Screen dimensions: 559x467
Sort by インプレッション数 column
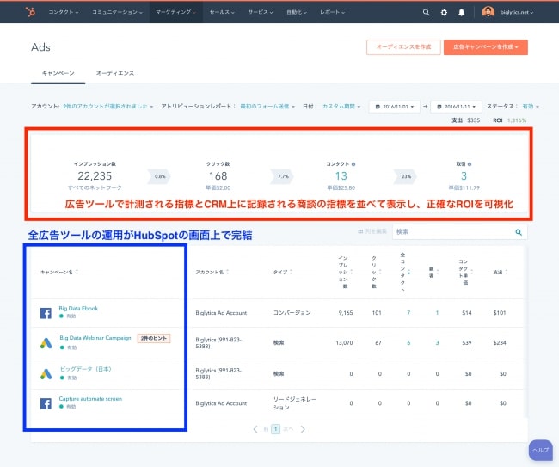(x=352, y=272)
